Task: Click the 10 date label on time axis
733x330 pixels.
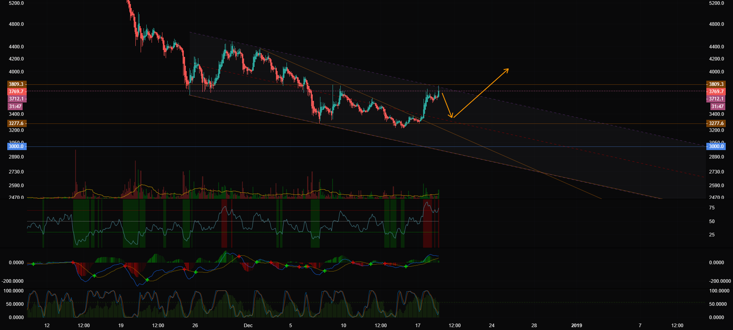Action: coord(343,326)
